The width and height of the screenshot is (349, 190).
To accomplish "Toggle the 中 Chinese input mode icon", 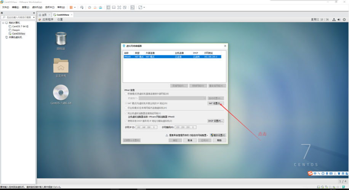I will click(315, 174).
